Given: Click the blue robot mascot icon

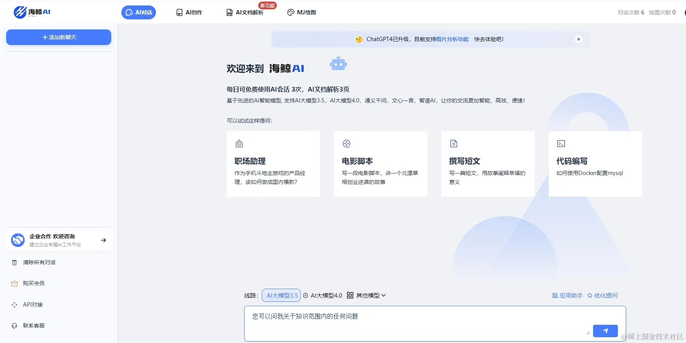Looking at the screenshot, I should [x=338, y=64].
